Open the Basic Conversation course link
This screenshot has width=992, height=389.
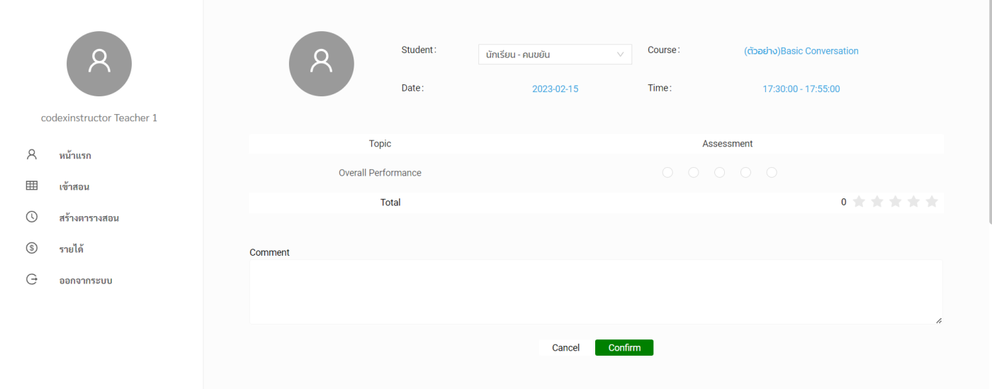coord(801,51)
